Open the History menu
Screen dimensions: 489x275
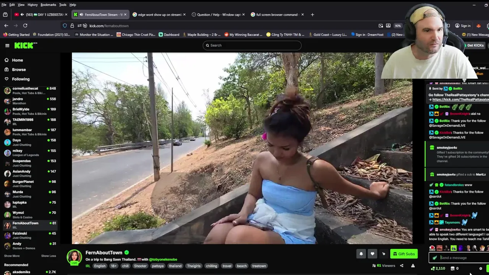point(32,5)
